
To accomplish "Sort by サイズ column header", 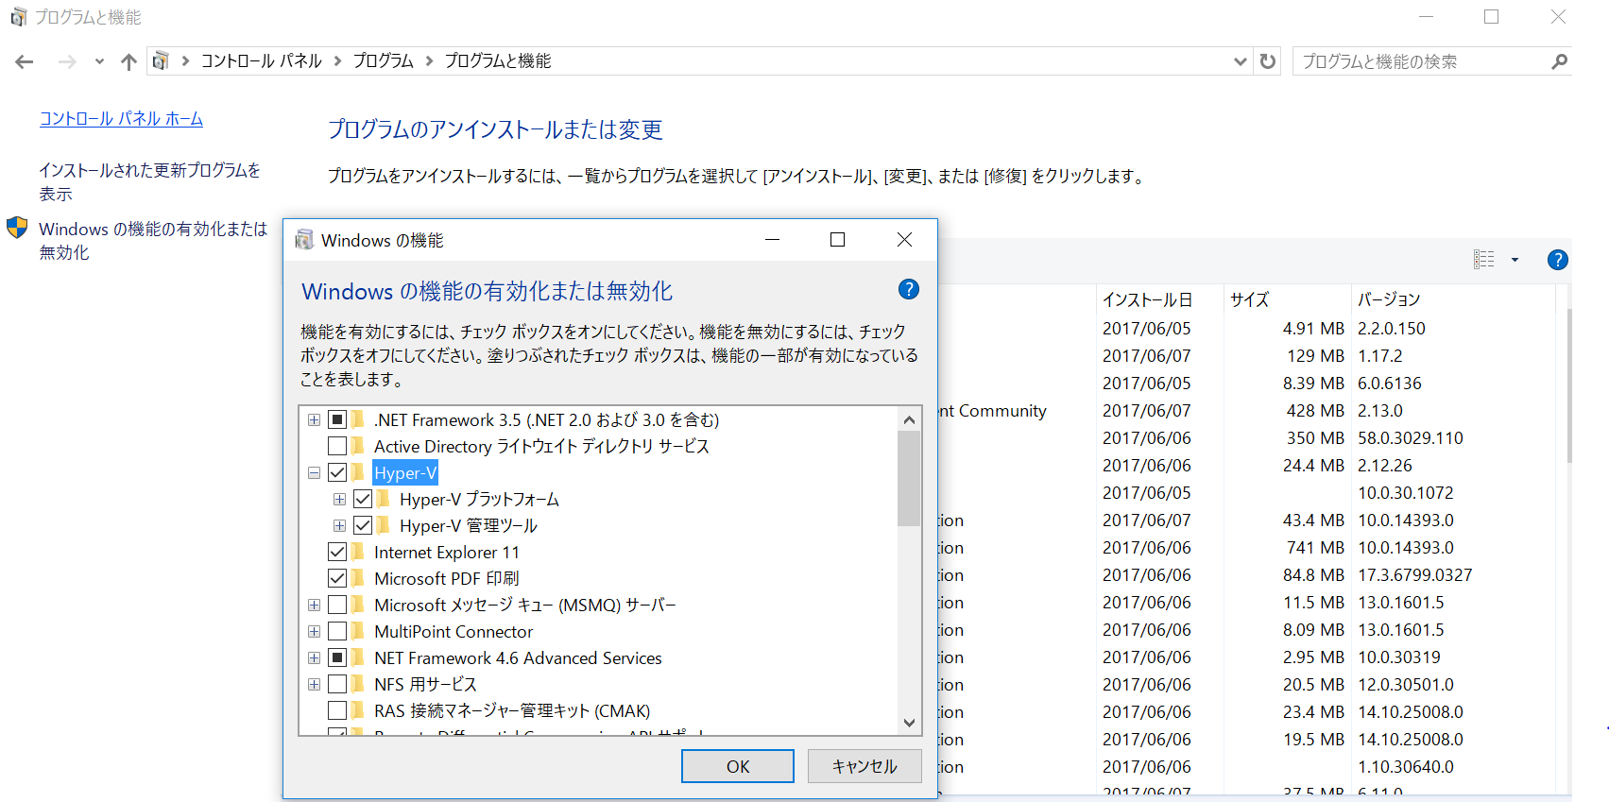I will point(1287,299).
